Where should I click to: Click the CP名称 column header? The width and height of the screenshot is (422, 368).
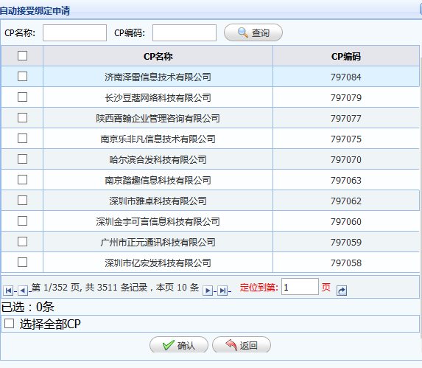tap(158, 56)
